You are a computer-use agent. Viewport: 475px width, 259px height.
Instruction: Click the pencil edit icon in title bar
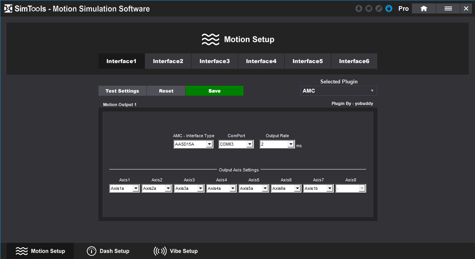[x=379, y=8]
